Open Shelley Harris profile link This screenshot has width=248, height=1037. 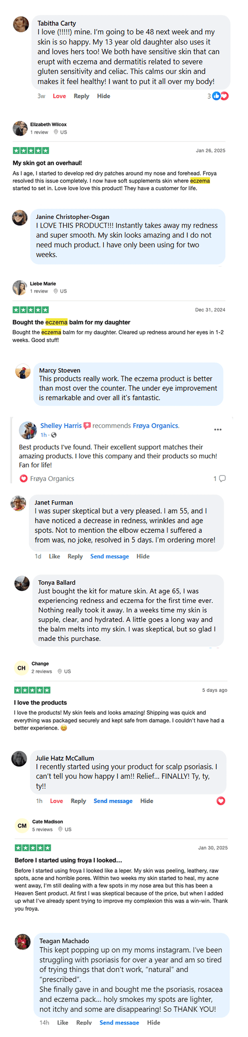coord(61,426)
